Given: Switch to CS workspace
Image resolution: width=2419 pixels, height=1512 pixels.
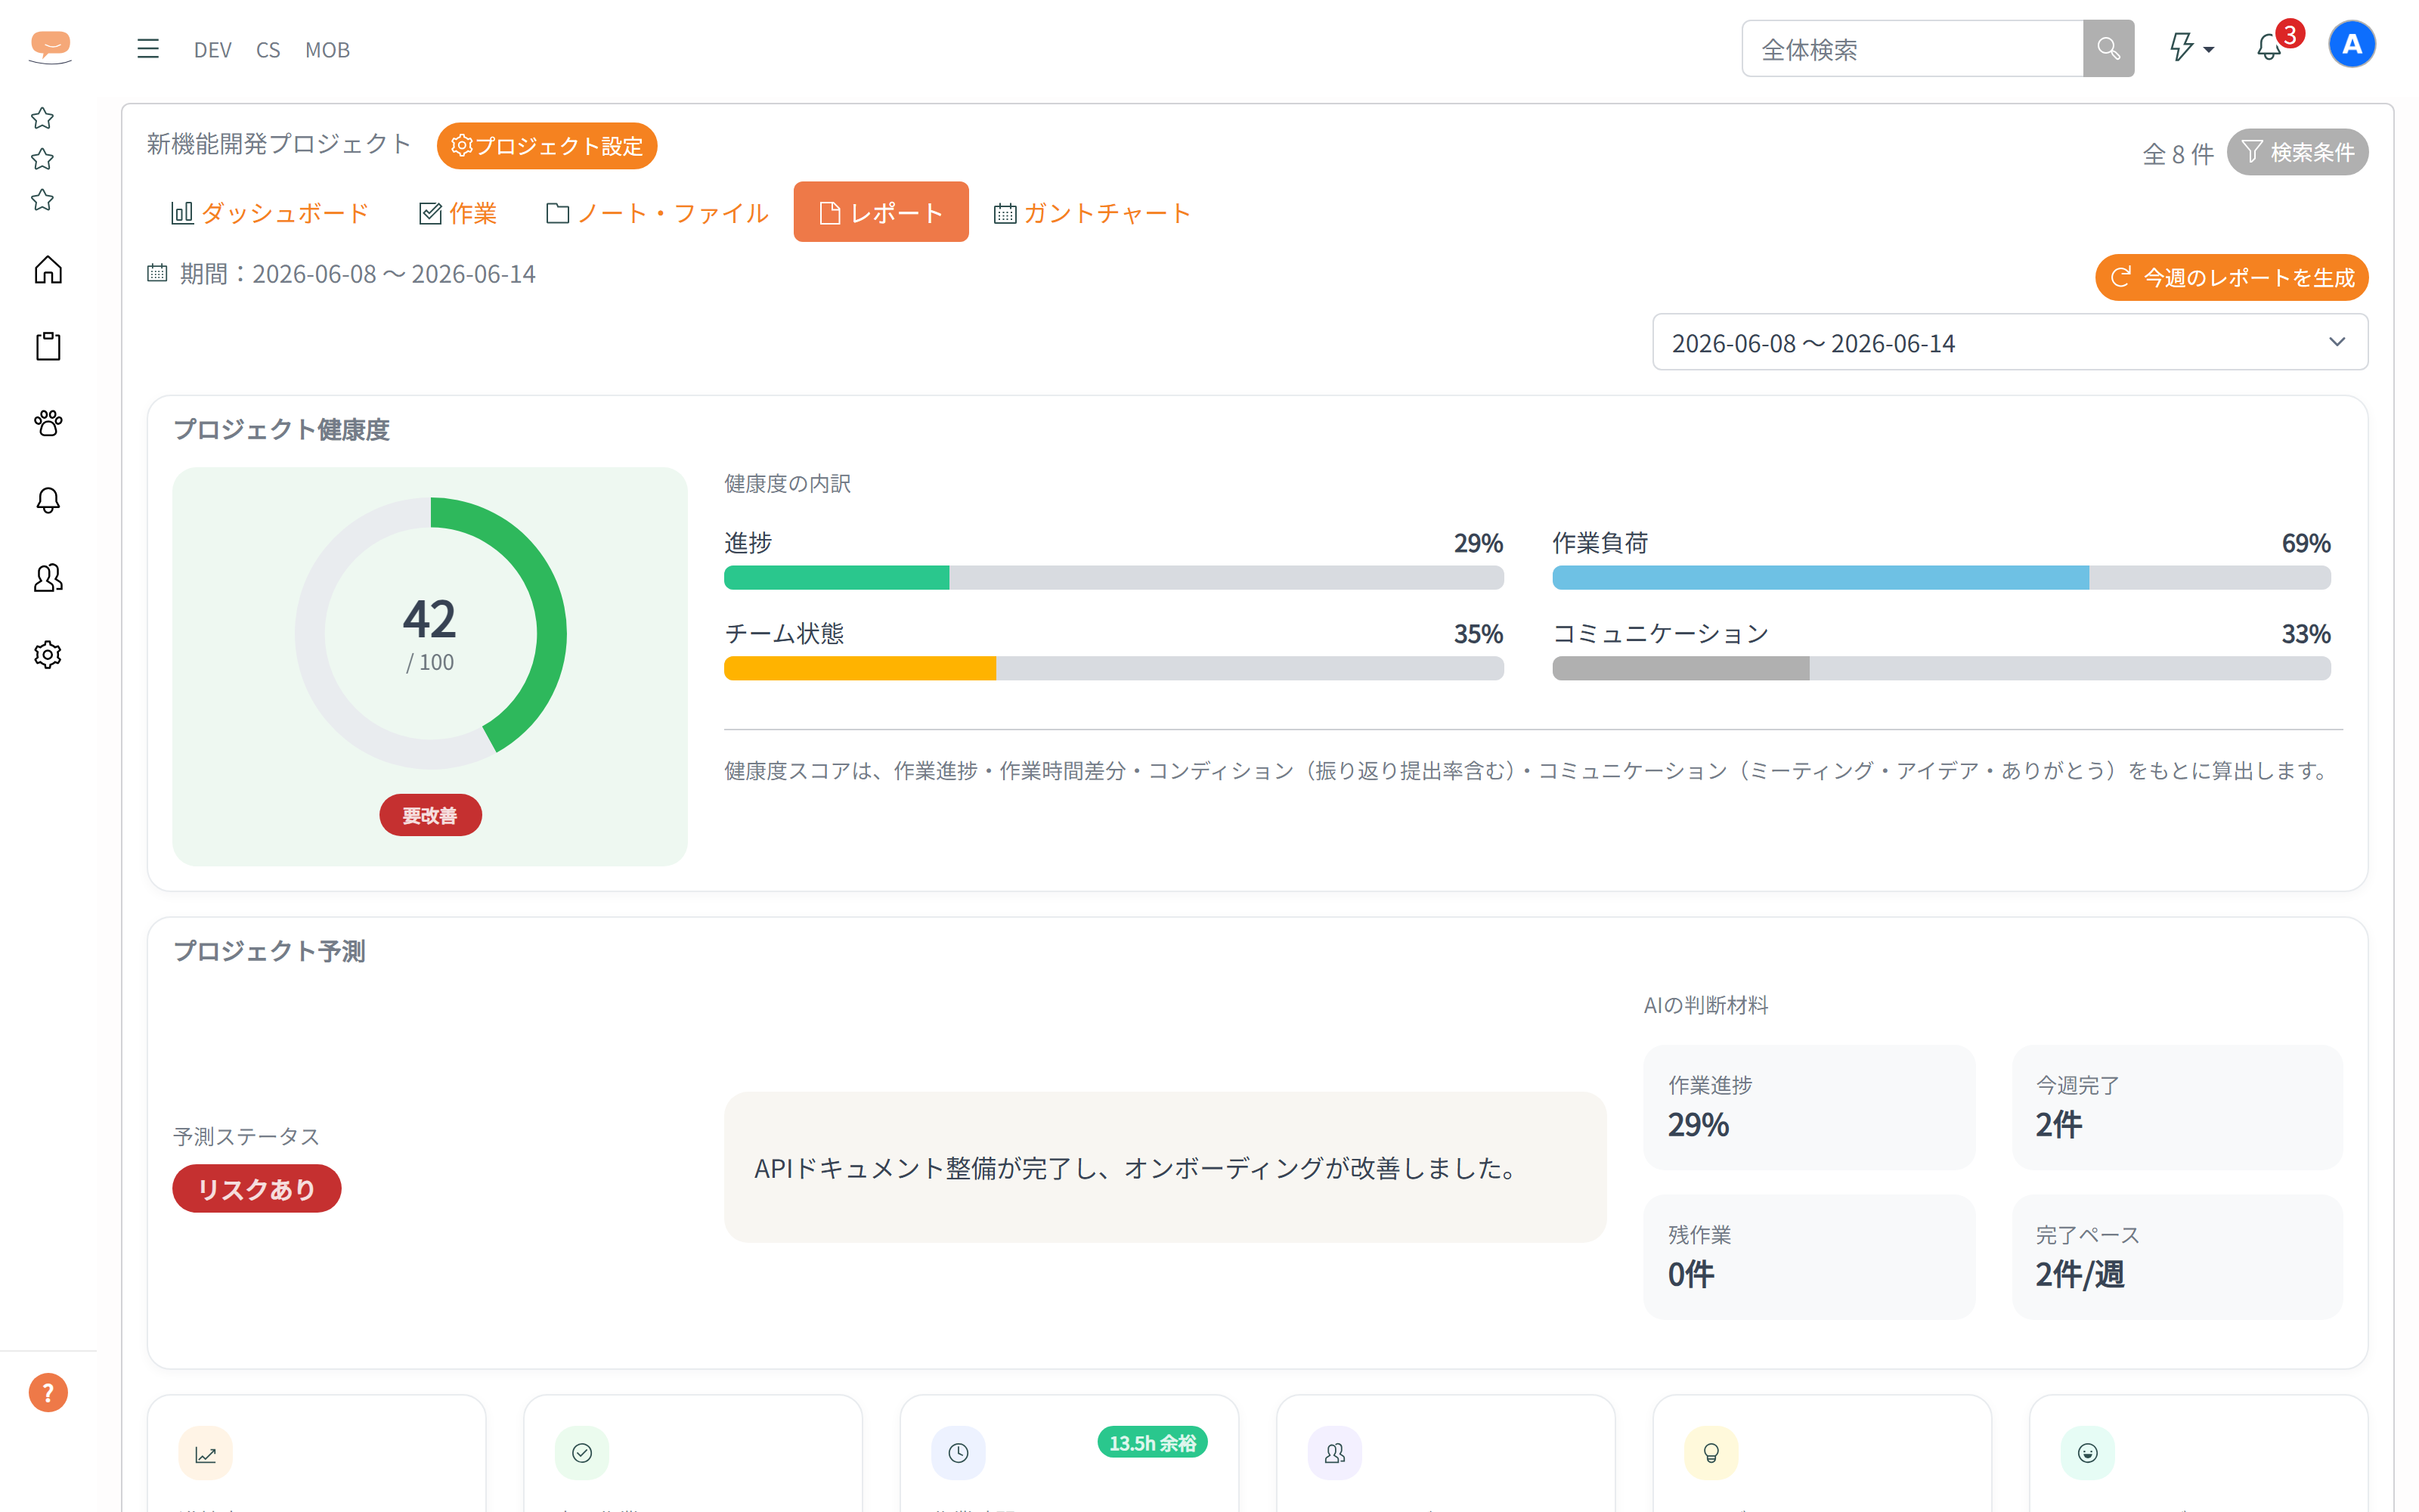Looking at the screenshot, I should tap(268, 50).
